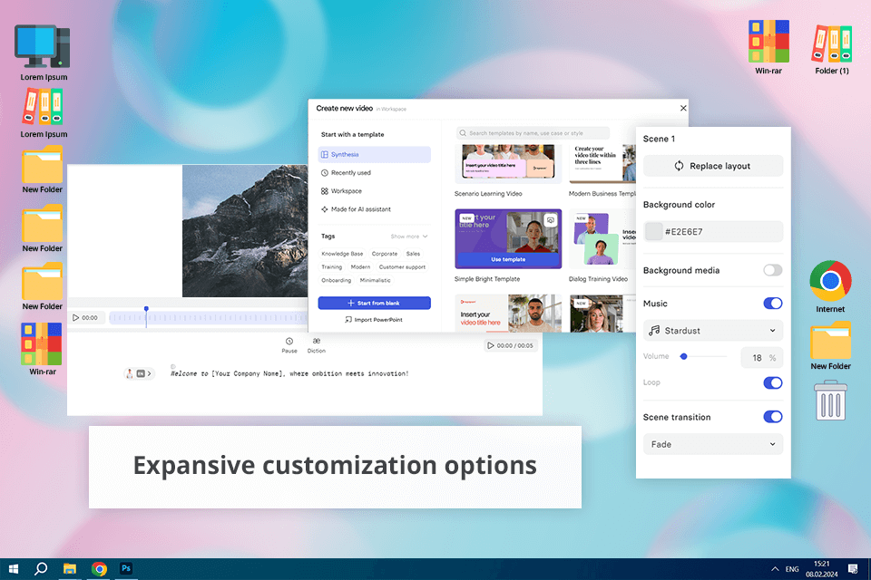Open the Modern Business Template thumbnail
Screen dimensions: 871x580
click(x=602, y=164)
